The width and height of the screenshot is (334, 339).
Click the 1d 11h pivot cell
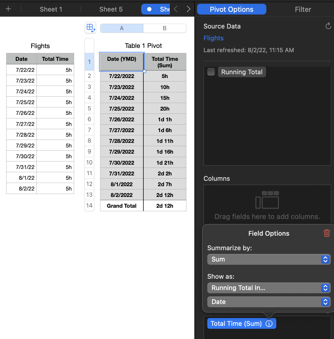point(165,141)
